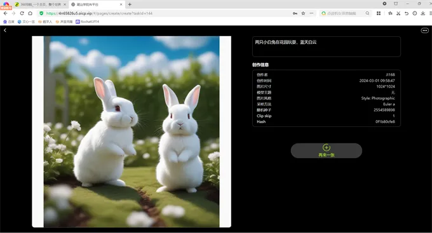The image size is (432, 233).
Task: Click the browser forward arrow
Action: 13,13
